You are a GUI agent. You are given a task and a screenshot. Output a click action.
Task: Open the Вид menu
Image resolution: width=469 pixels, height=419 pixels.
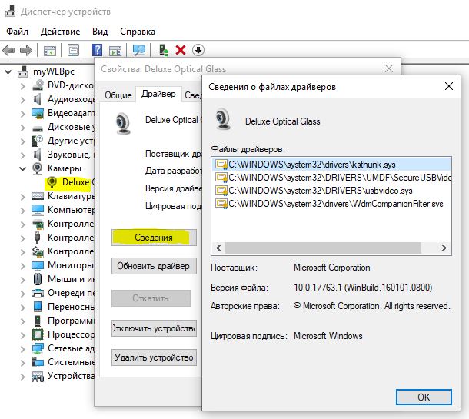point(100,32)
